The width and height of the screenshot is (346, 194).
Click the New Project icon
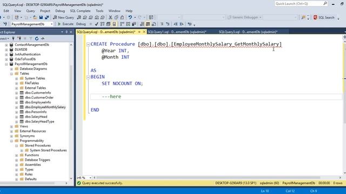pos(17,17)
